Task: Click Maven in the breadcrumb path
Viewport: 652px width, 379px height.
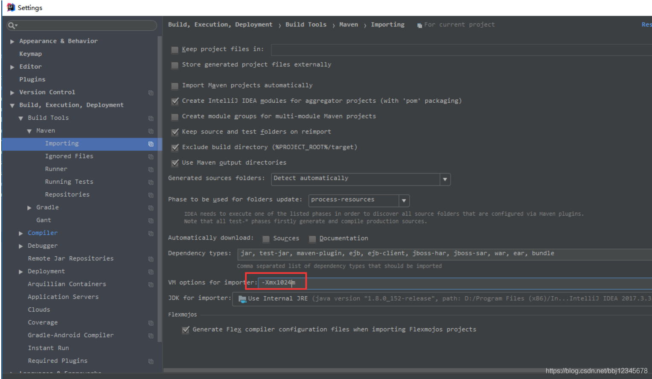Action: click(349, 25)
